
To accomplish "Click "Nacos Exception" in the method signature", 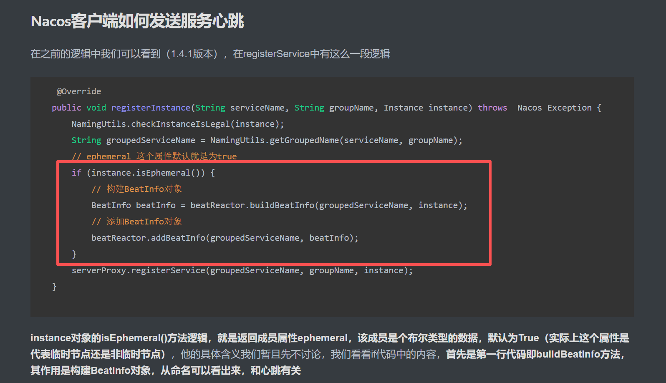I will coord(554,108).
